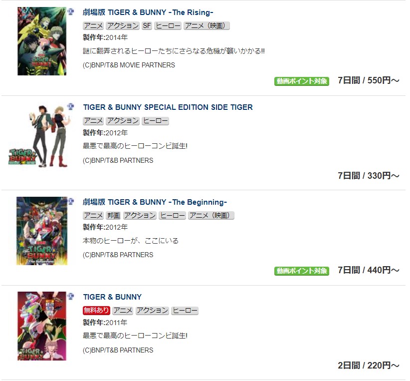Open 劇場版 TIGER & BUNNY -The Rising- title link
Image resolution: width=410 pixels, height=381 pixels.
click(x=148, y=12)
